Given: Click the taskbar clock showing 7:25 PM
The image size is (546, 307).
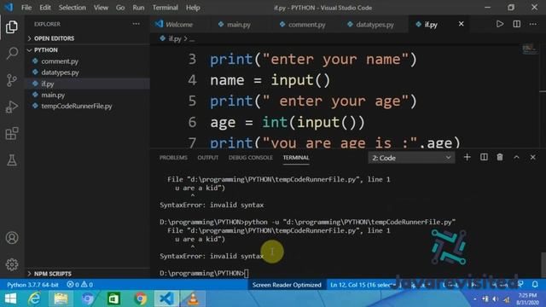Looking at the screenshot, I should pyautogui.click(x=527, y=299).
